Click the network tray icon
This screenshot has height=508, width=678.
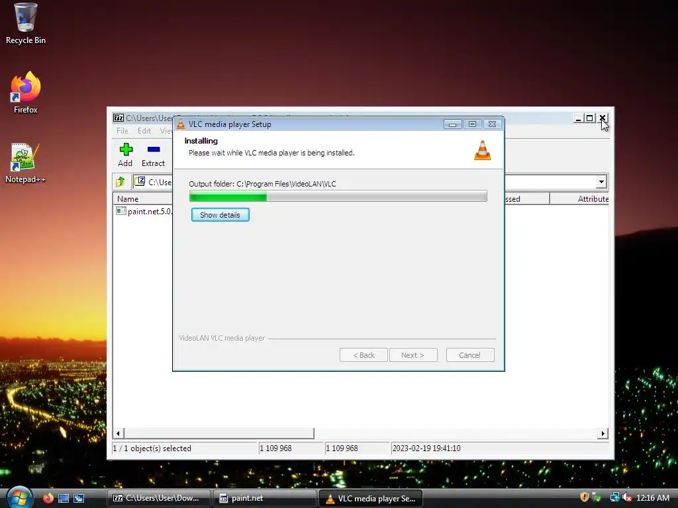[614, 497]
